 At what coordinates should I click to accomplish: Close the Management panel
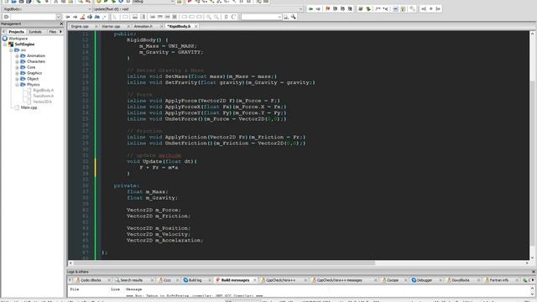(x=61, y=24)
